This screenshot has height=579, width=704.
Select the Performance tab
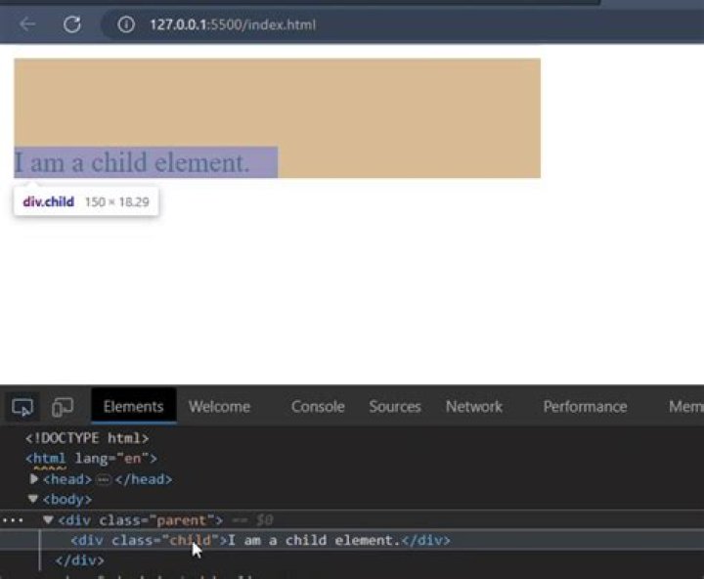585,407
